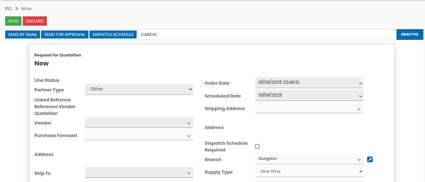Open the Supply Type dropdown
The width and height of the screenshot is (425, 182).
(x=309, y=171)
